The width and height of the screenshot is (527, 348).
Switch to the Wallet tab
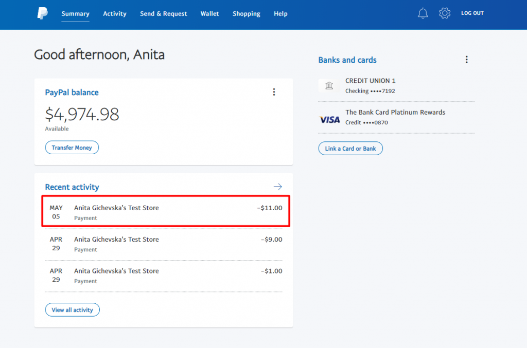coord(210,14)
